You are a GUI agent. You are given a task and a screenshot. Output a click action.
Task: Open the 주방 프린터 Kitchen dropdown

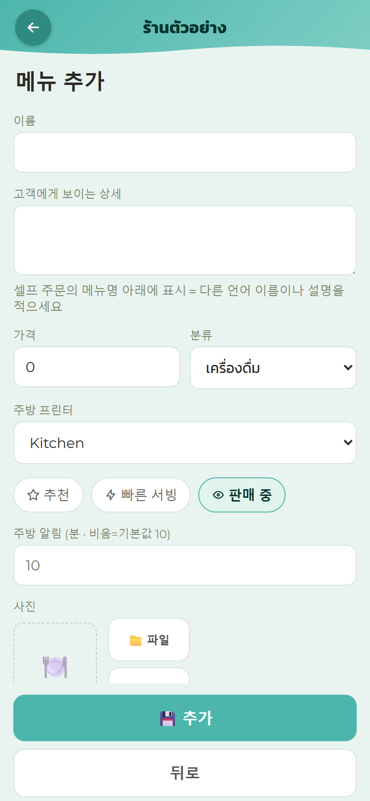pos(185,443)
